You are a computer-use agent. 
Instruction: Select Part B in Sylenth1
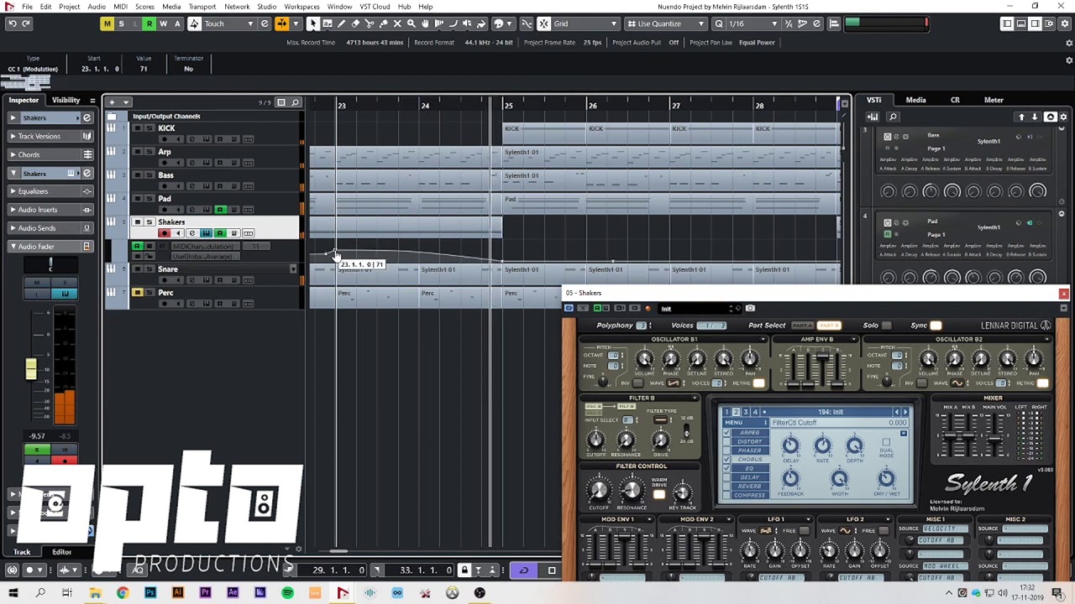click(x=830, y=325)
